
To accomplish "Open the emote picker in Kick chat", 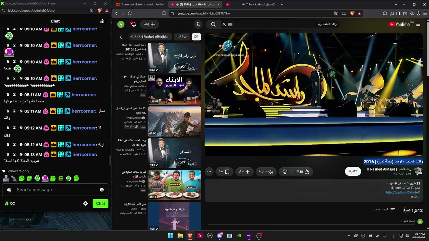I will pyautogui.click(x=102, y=190).
